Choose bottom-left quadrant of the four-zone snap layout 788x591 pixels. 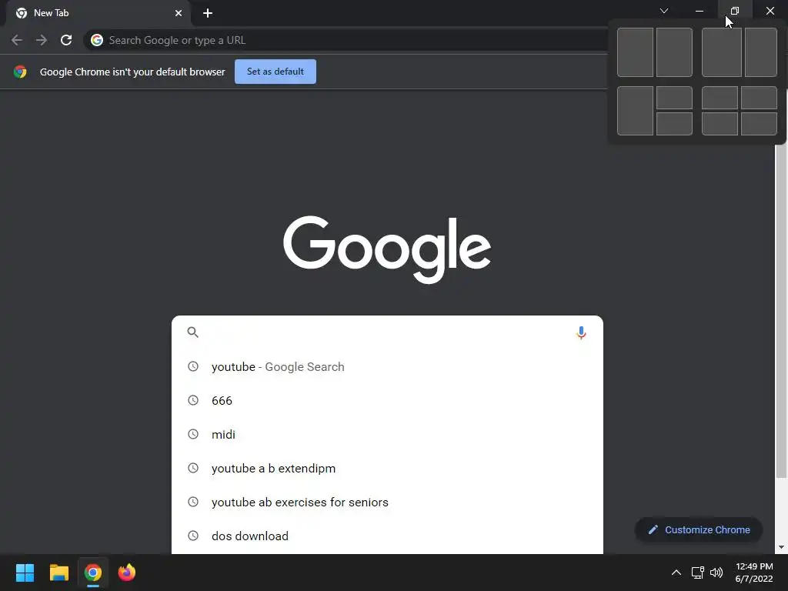720,124
